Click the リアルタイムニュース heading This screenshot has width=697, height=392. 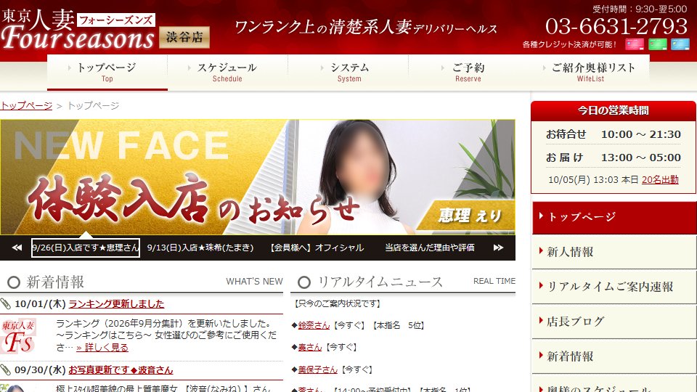pyautogui.click(x=403, y=282)
